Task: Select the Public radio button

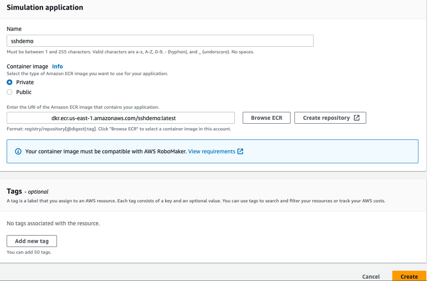Action: click(x=9, y=92)
